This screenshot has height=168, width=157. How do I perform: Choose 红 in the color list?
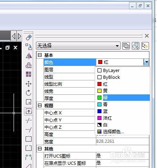pos(122,84)
